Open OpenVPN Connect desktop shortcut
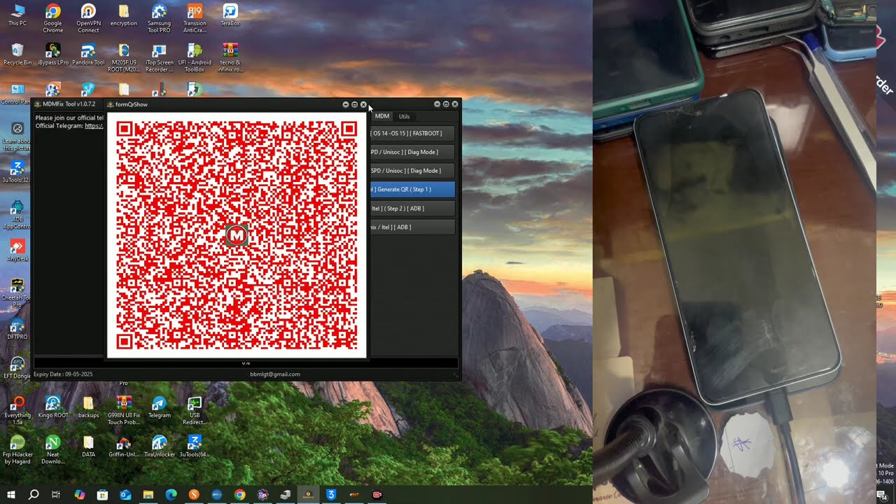The height and width of the screenshot is (504, 896). 88,19
